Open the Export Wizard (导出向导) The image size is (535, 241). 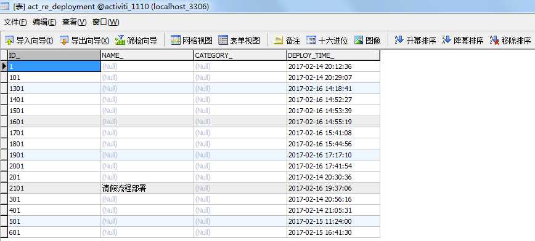tap(84, 41)
